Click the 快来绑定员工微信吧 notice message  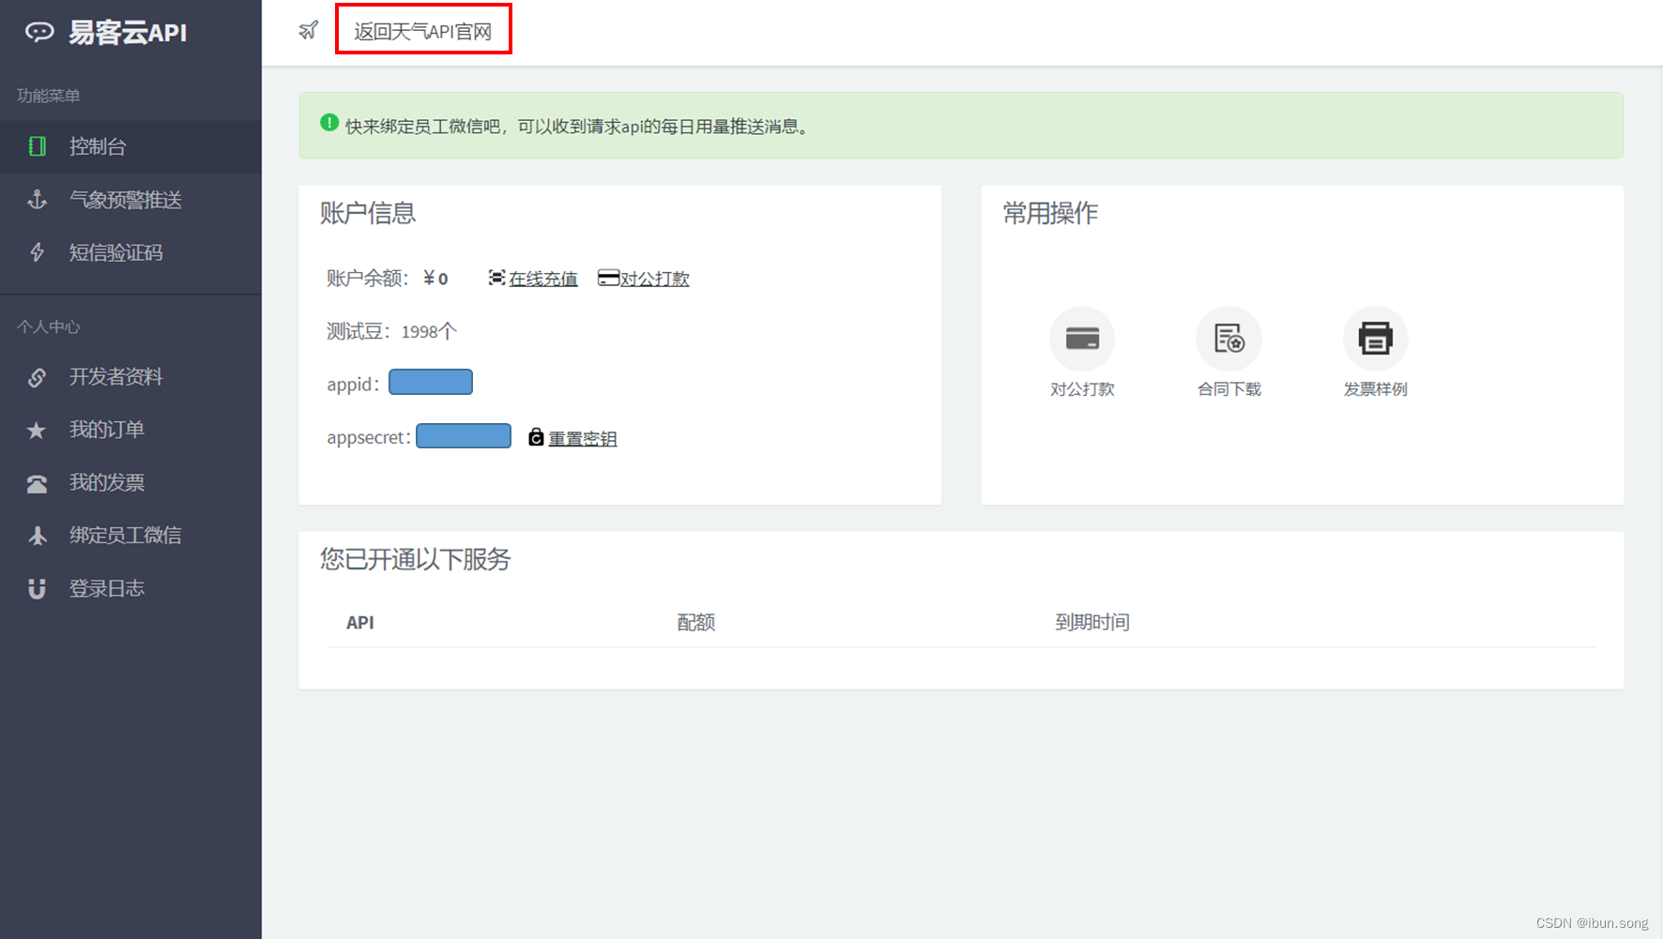(x=576, y=127)
